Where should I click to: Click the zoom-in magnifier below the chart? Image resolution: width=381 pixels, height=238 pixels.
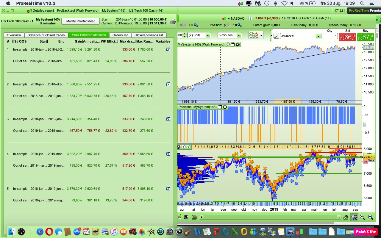[370, 217]
